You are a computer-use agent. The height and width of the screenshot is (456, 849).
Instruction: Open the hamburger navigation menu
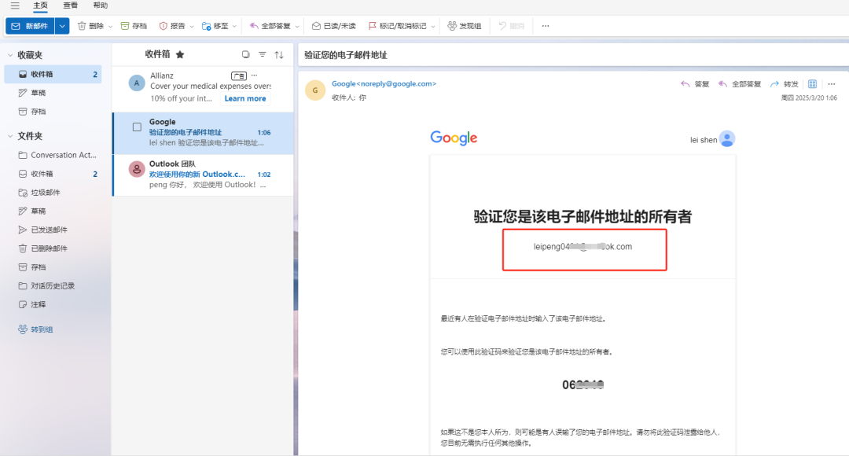15,6
